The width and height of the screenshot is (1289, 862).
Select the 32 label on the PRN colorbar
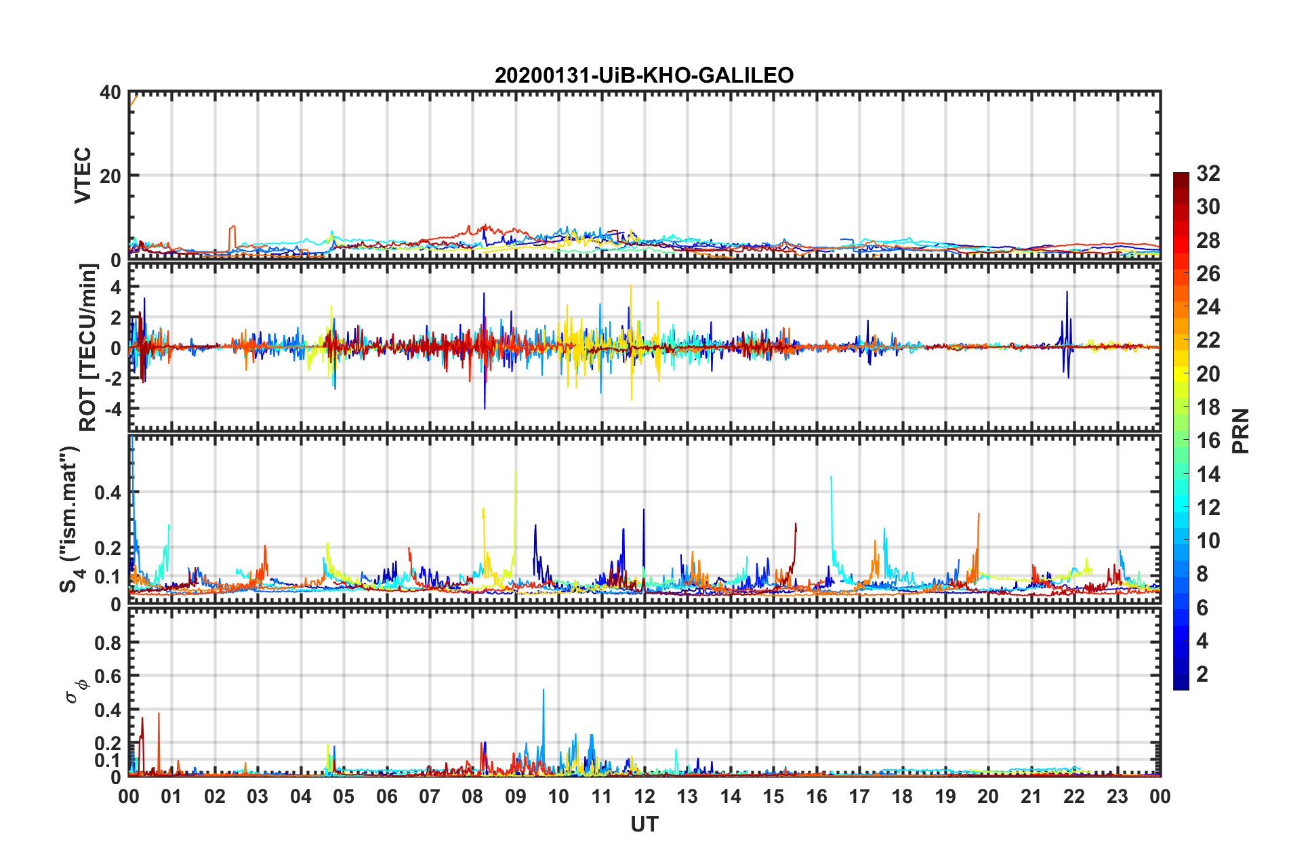(x=1208, y=173)
